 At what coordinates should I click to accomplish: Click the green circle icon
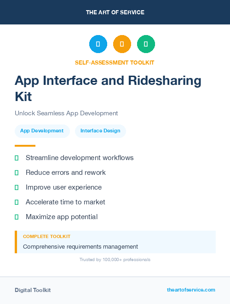(x=146, y=44)
